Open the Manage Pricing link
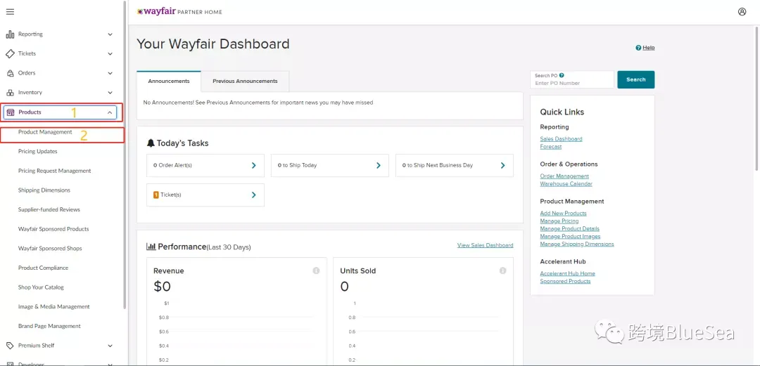This screenshot has height=366, width=760. [559, 221]
